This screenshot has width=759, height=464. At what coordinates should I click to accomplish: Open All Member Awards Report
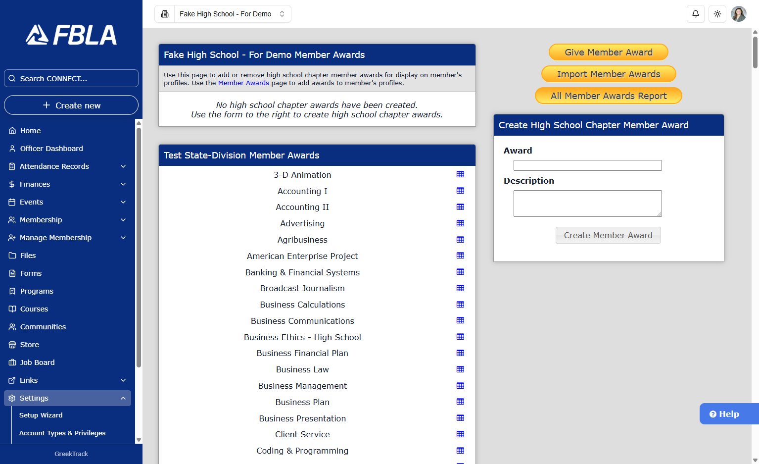coord(609,96)
